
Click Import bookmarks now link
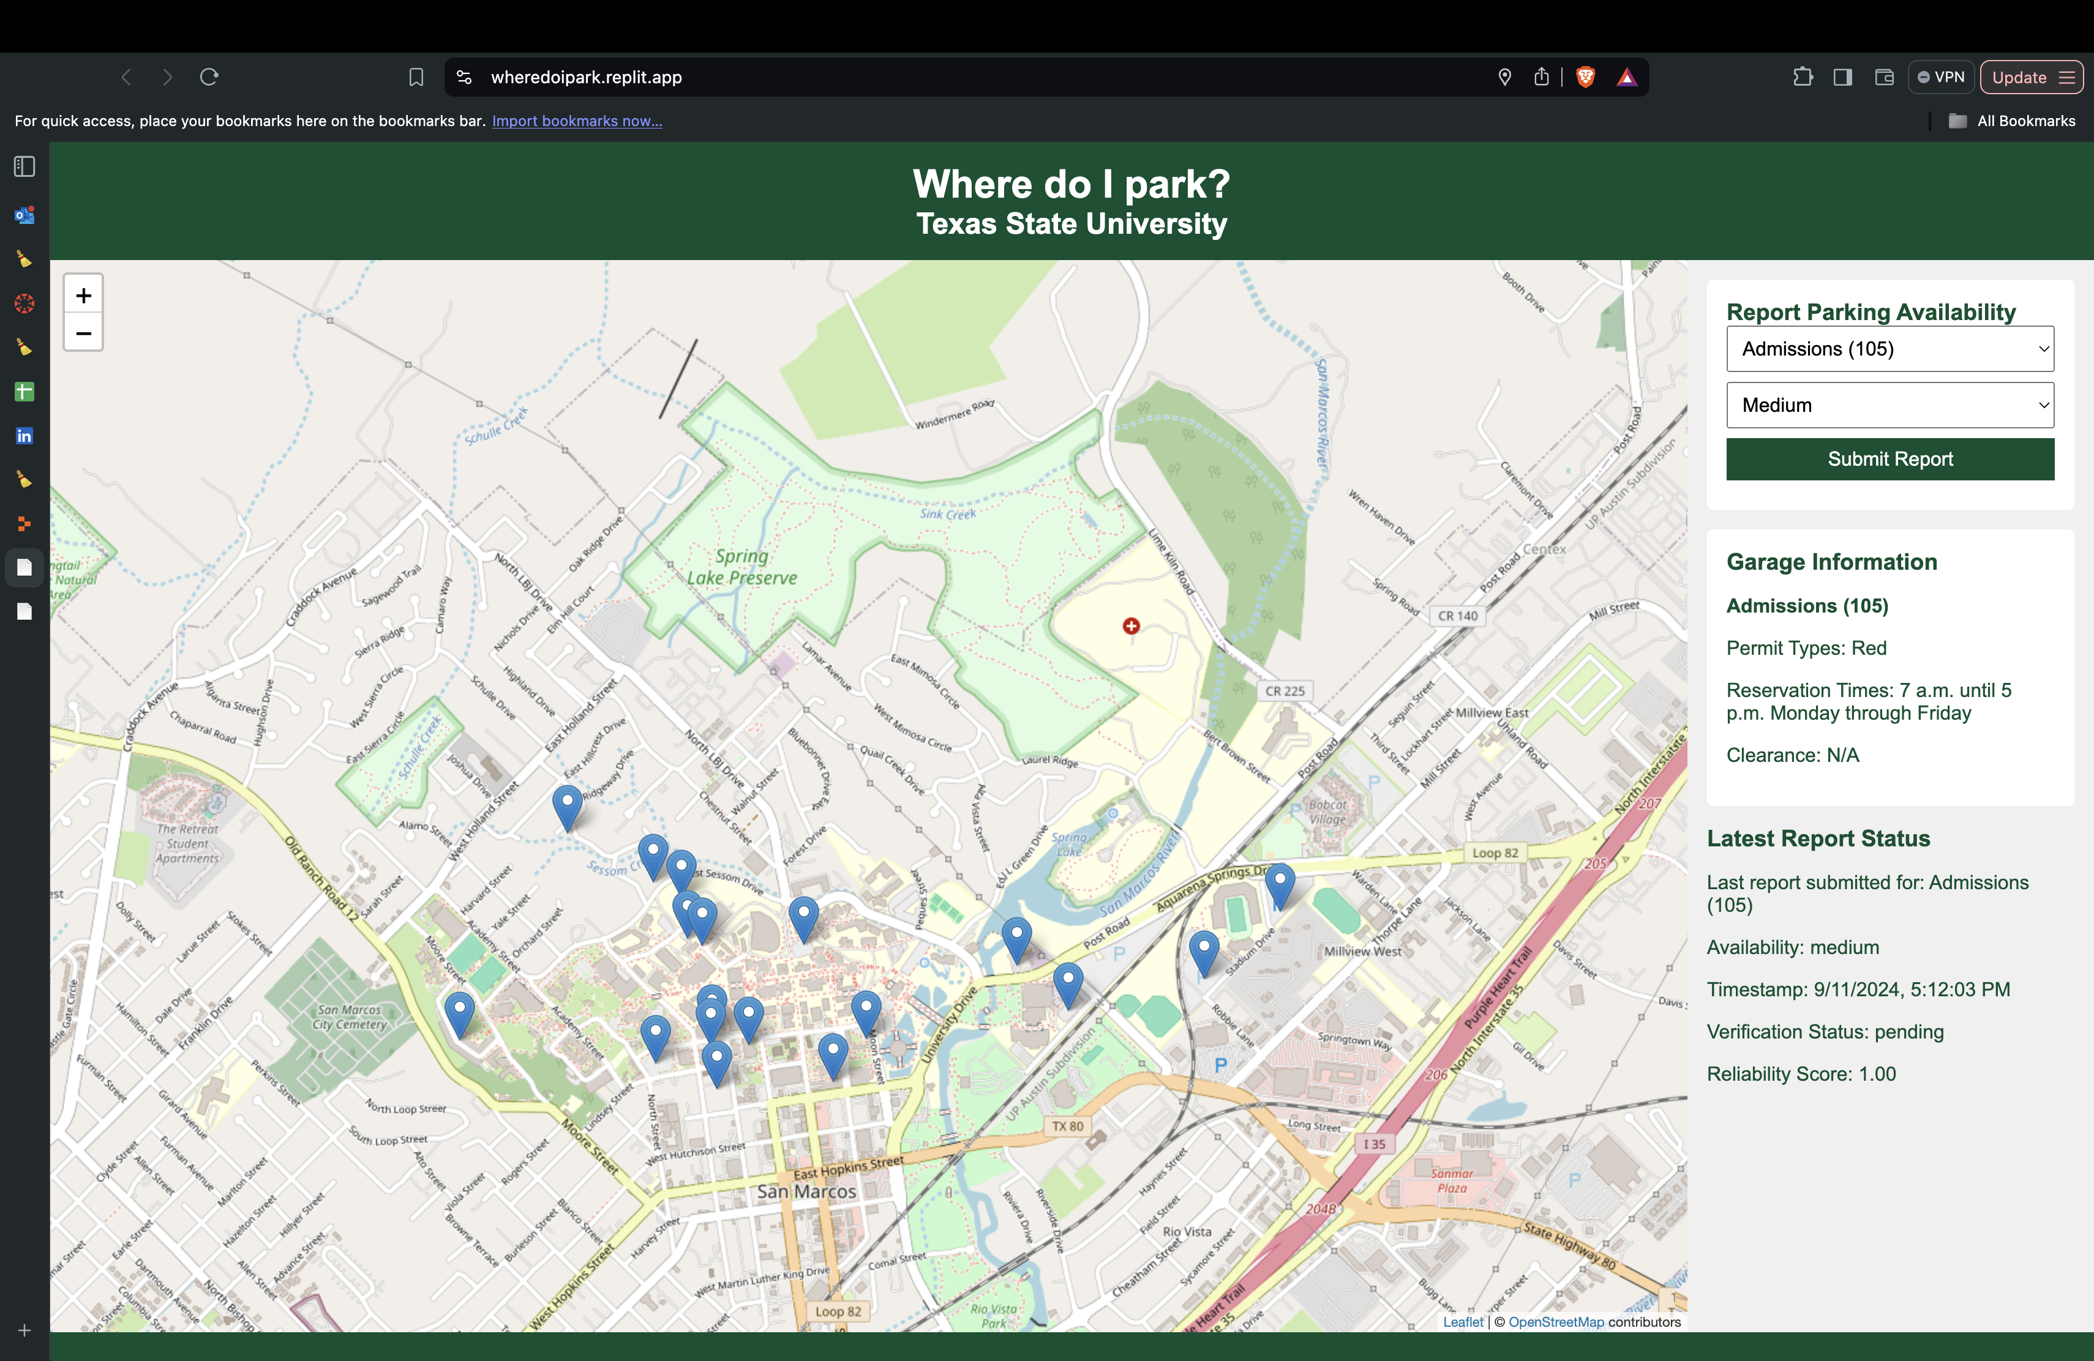(x=576, y=121)
